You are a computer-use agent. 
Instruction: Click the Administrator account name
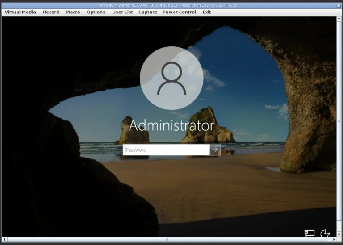click(171, 125)
